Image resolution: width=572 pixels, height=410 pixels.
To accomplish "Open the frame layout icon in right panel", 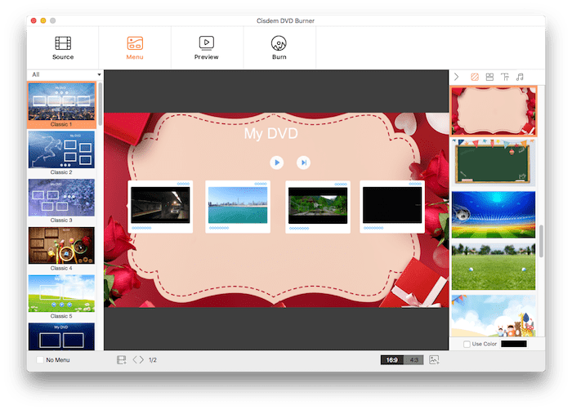I will pos(489,77).
